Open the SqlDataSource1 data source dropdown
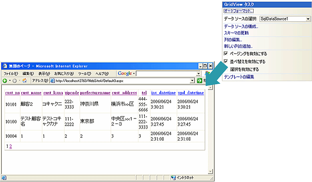The height and width of the screenshot is (182, 312). click(308, 19)
